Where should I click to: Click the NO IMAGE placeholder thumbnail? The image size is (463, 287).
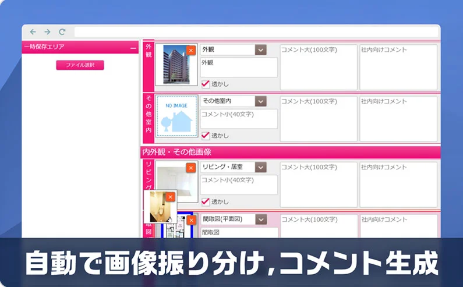click(x=176, y=116)
